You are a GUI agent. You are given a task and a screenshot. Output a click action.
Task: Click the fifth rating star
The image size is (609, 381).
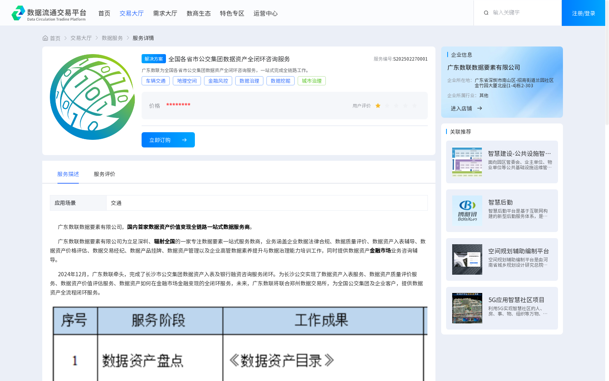(415, 106)
